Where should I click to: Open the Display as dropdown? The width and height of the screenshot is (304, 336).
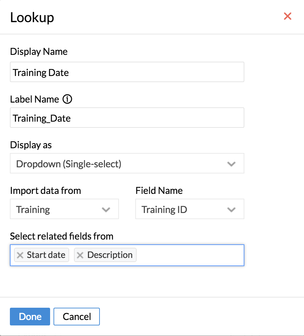click(x=127, y=164)
